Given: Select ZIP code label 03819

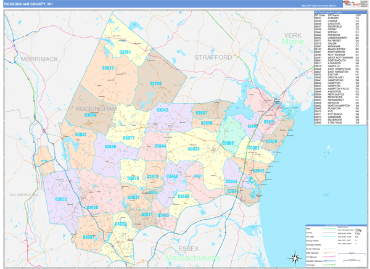Looking at the screenshot, I should (x=152, y=177).
